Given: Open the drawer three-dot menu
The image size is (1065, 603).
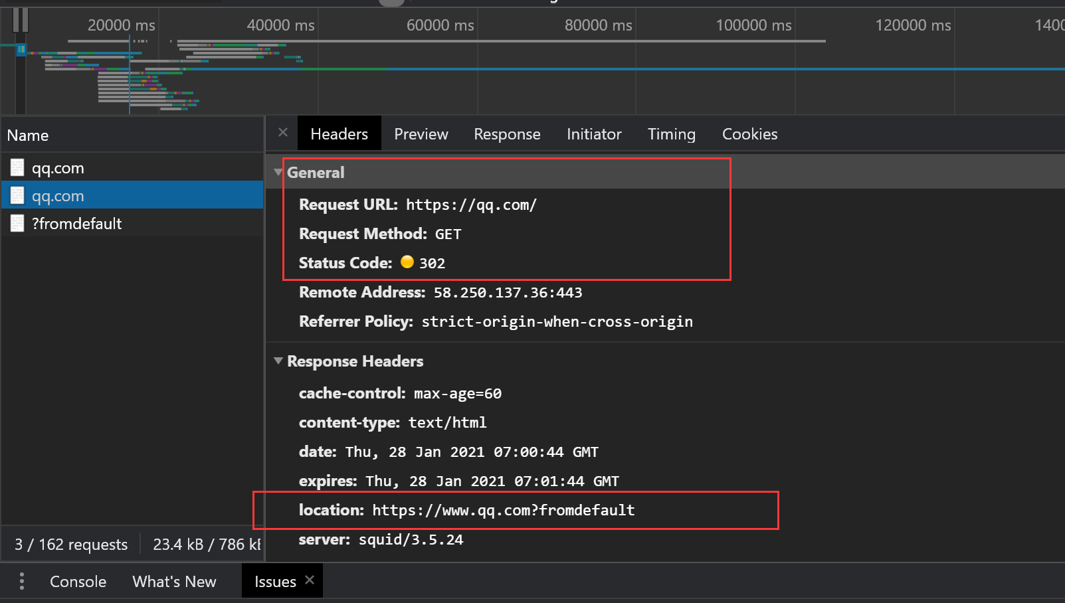Looking at the screenshot, I should coord(22,581).
